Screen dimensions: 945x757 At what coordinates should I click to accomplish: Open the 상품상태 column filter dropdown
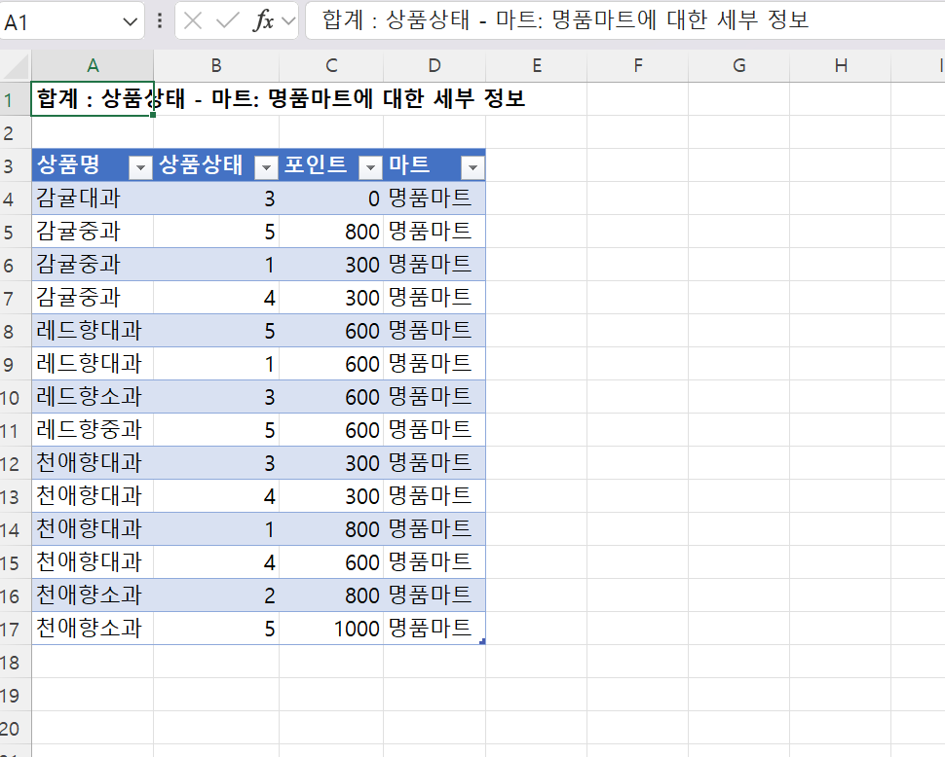266,168
